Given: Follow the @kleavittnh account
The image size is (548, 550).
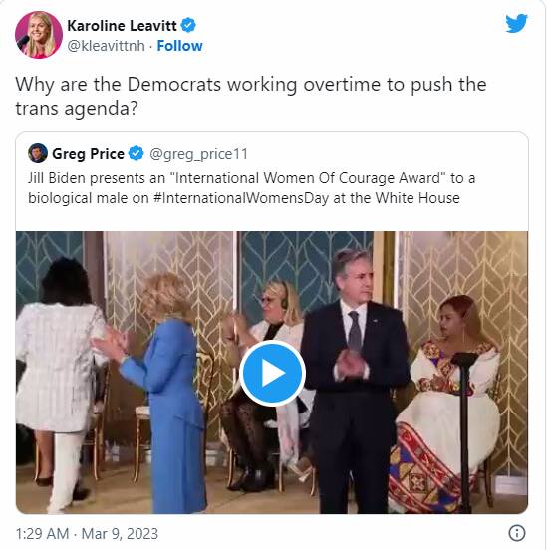Looking at the screenshot, I should click(179, 46).
